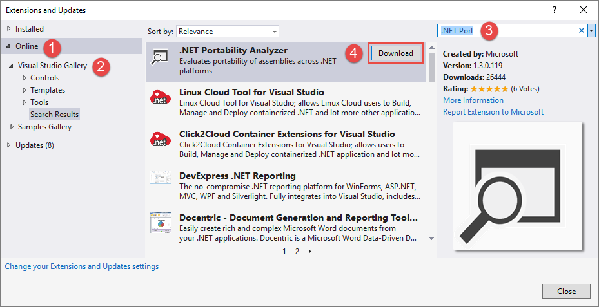This screenshot has width=599, height=307.
Task: Expand the Samples Gallery node
Action: click(x=12, y=127)
